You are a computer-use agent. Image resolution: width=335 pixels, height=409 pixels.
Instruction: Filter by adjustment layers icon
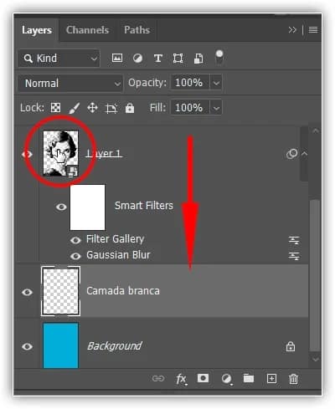(137, 59)
